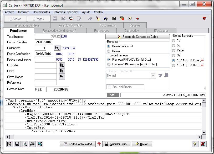Open PDF icon beside 19.14 SEPA Core
The image size is (214, 154).
pos(202,60)
